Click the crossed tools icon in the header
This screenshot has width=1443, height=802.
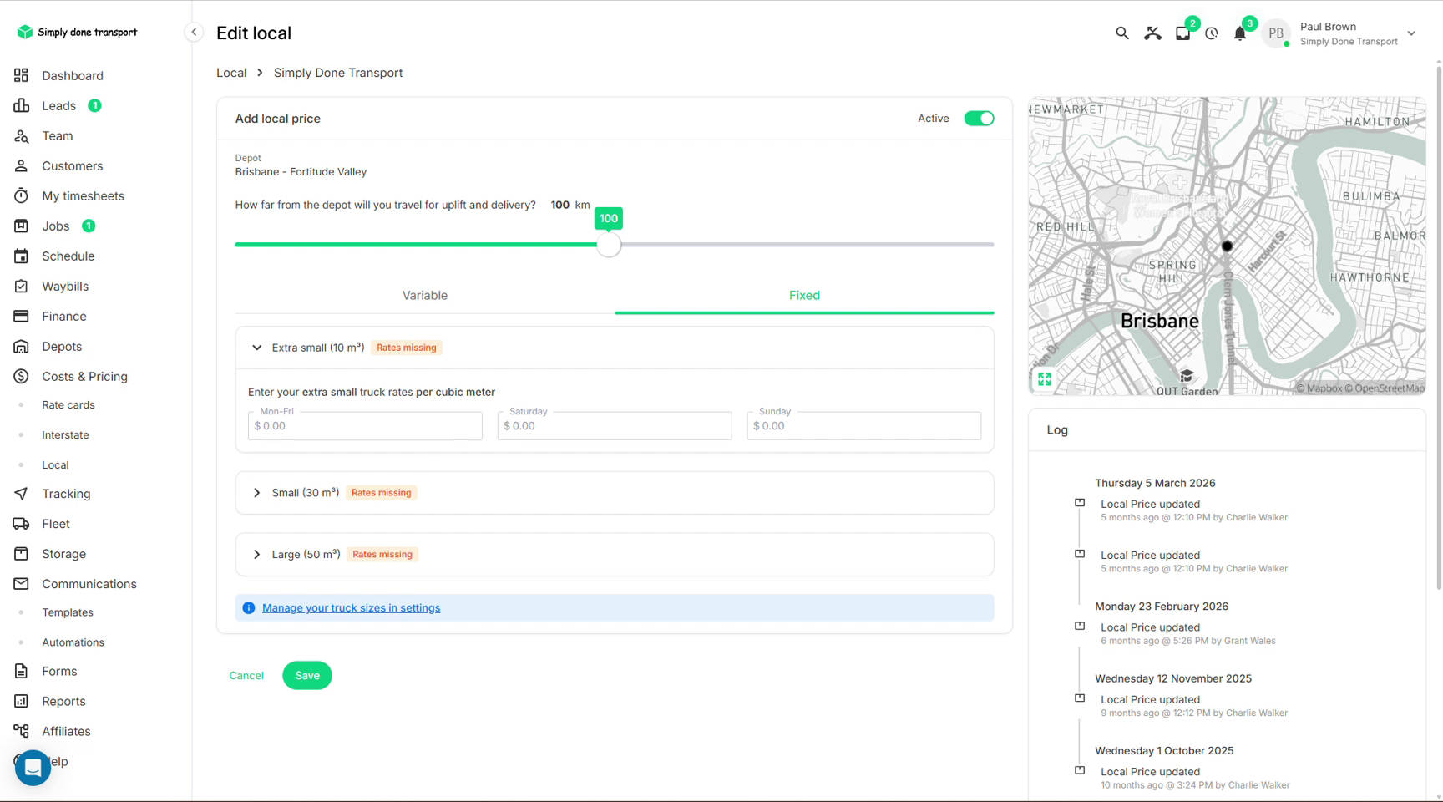point(1152,33)
